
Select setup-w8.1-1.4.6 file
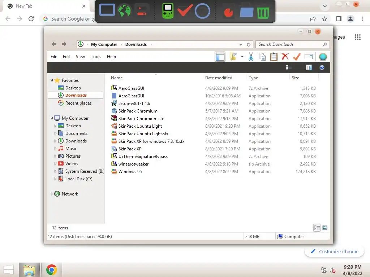tap(134, 104)
